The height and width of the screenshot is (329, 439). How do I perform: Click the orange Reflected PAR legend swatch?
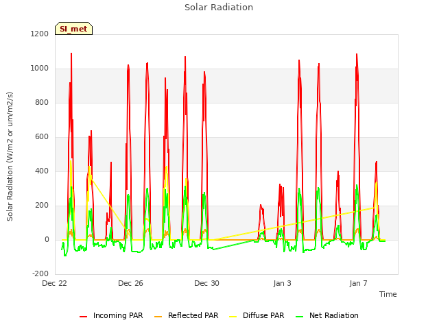158,317
